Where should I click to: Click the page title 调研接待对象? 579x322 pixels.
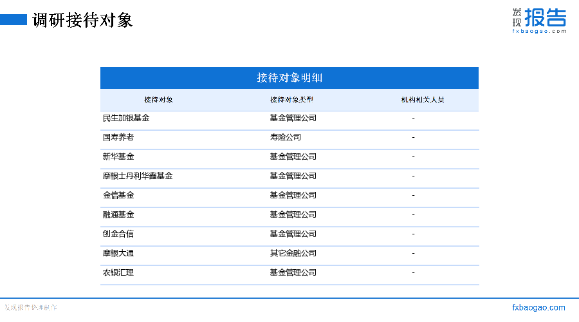(82, 20)
